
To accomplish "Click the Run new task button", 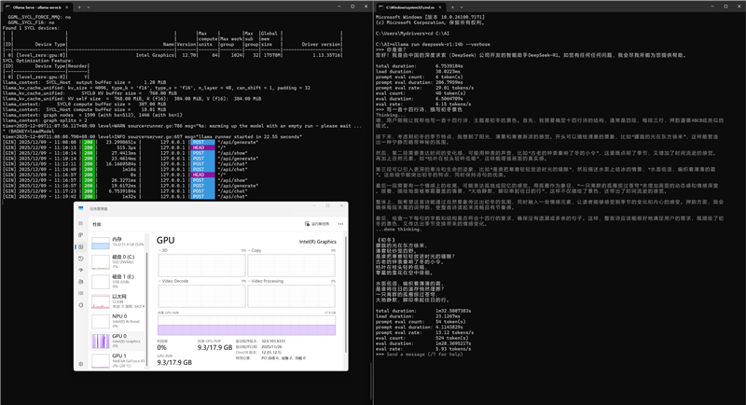I will pyautogui.click(x=316, y=224).
